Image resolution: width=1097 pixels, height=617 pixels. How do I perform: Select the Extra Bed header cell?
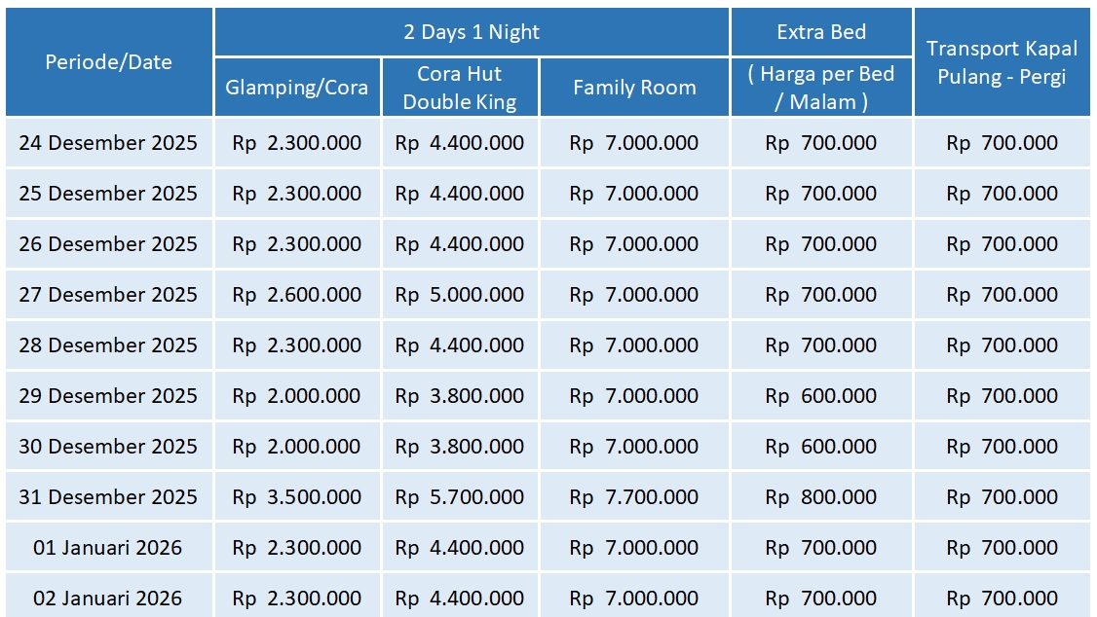(821, 32)
